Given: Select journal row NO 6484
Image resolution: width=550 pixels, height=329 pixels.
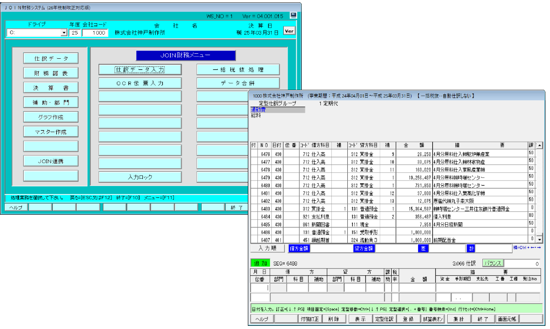Looking at the screenshot, I should point(393,216).
